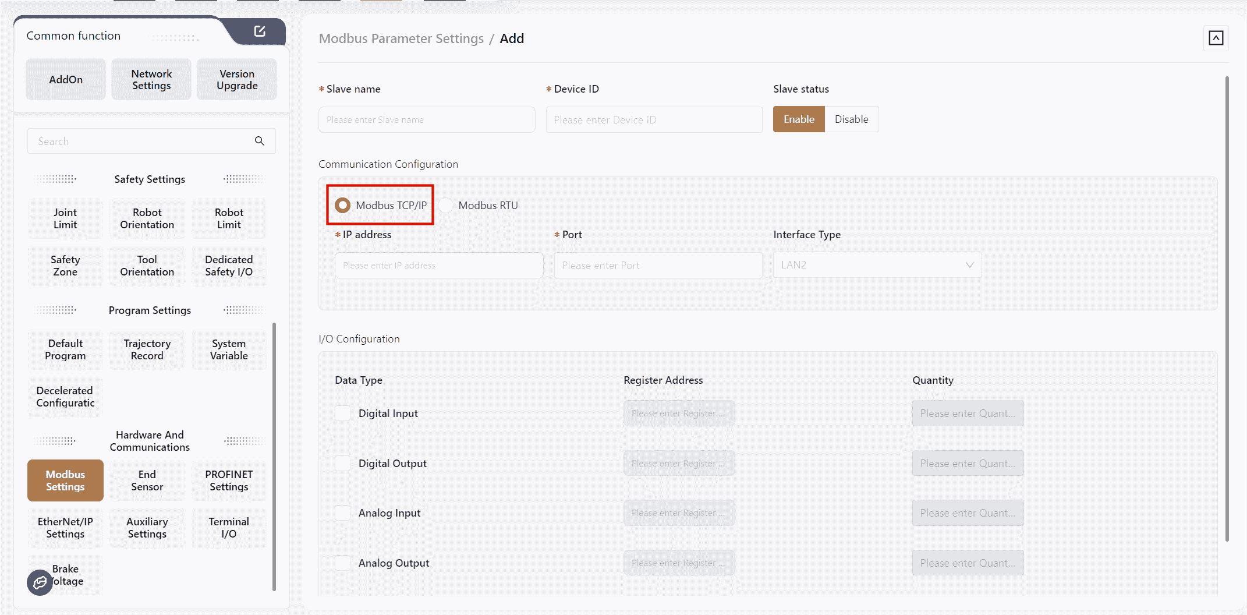Open the Joint Limit safety setting
The image size is (1247, 615).
point(65,218)
